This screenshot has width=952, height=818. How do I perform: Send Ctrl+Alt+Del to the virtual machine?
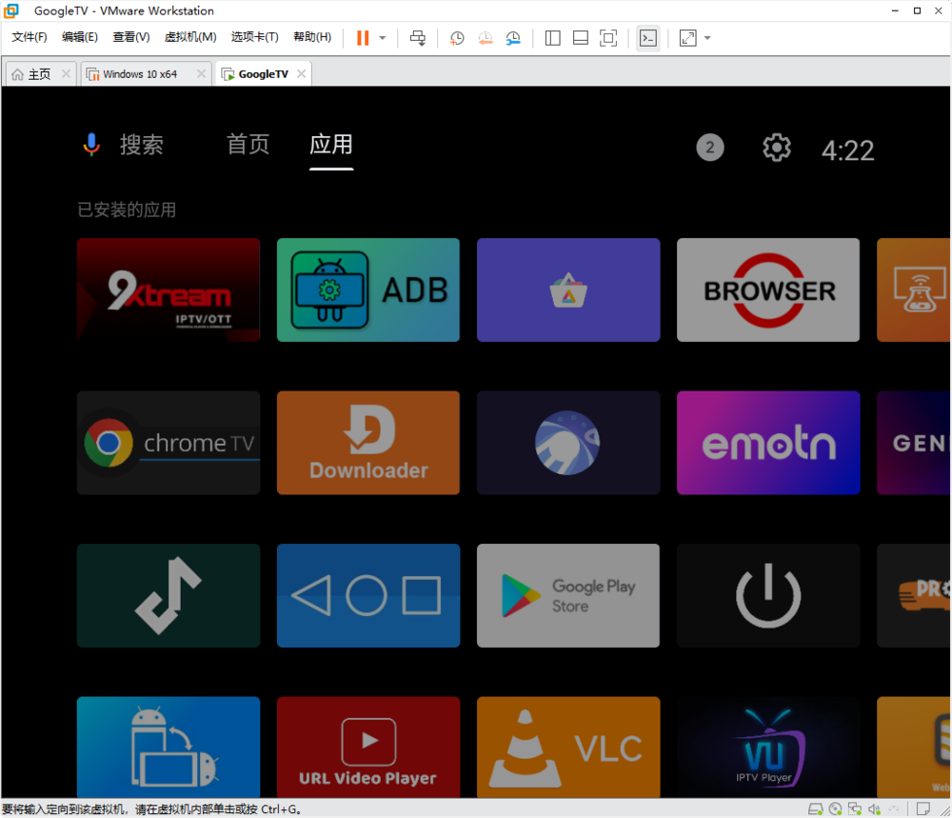tap(417, 37)
